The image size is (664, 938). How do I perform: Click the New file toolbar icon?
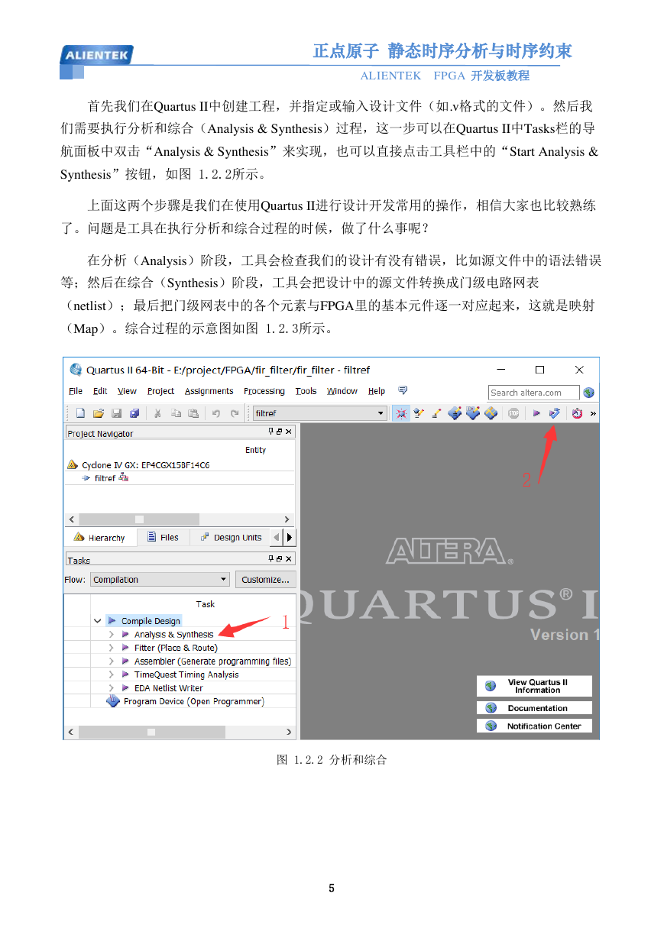pyautogui.click(x=80, y=413)
